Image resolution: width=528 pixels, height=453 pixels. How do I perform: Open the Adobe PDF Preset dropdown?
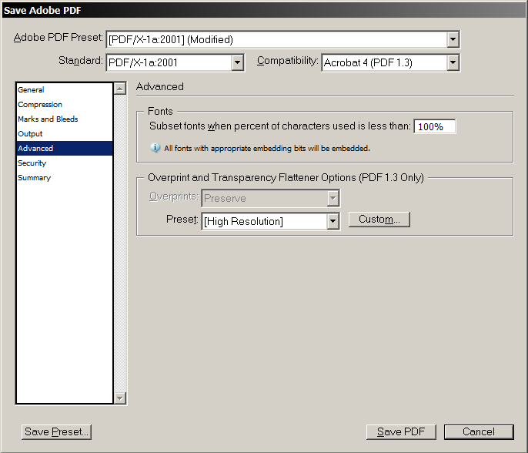[283, 39]
